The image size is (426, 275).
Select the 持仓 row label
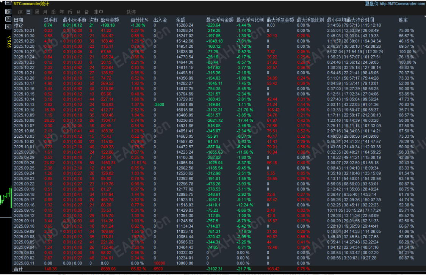19,25
